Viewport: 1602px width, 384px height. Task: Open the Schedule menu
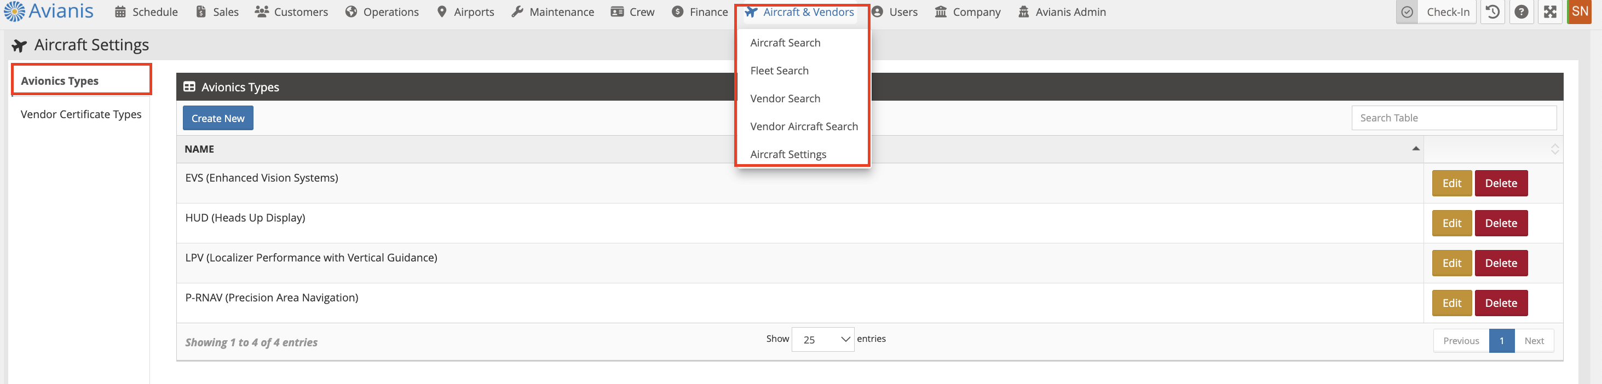146,12
